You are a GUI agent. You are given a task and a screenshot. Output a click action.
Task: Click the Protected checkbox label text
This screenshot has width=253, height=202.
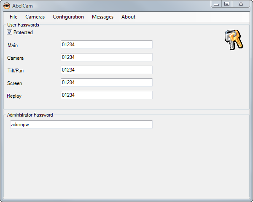pos(23,32)
